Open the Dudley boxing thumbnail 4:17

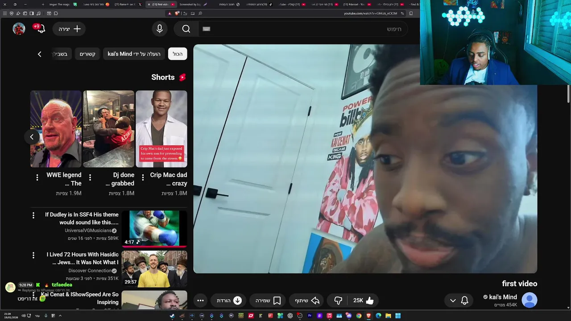(154, 229)
